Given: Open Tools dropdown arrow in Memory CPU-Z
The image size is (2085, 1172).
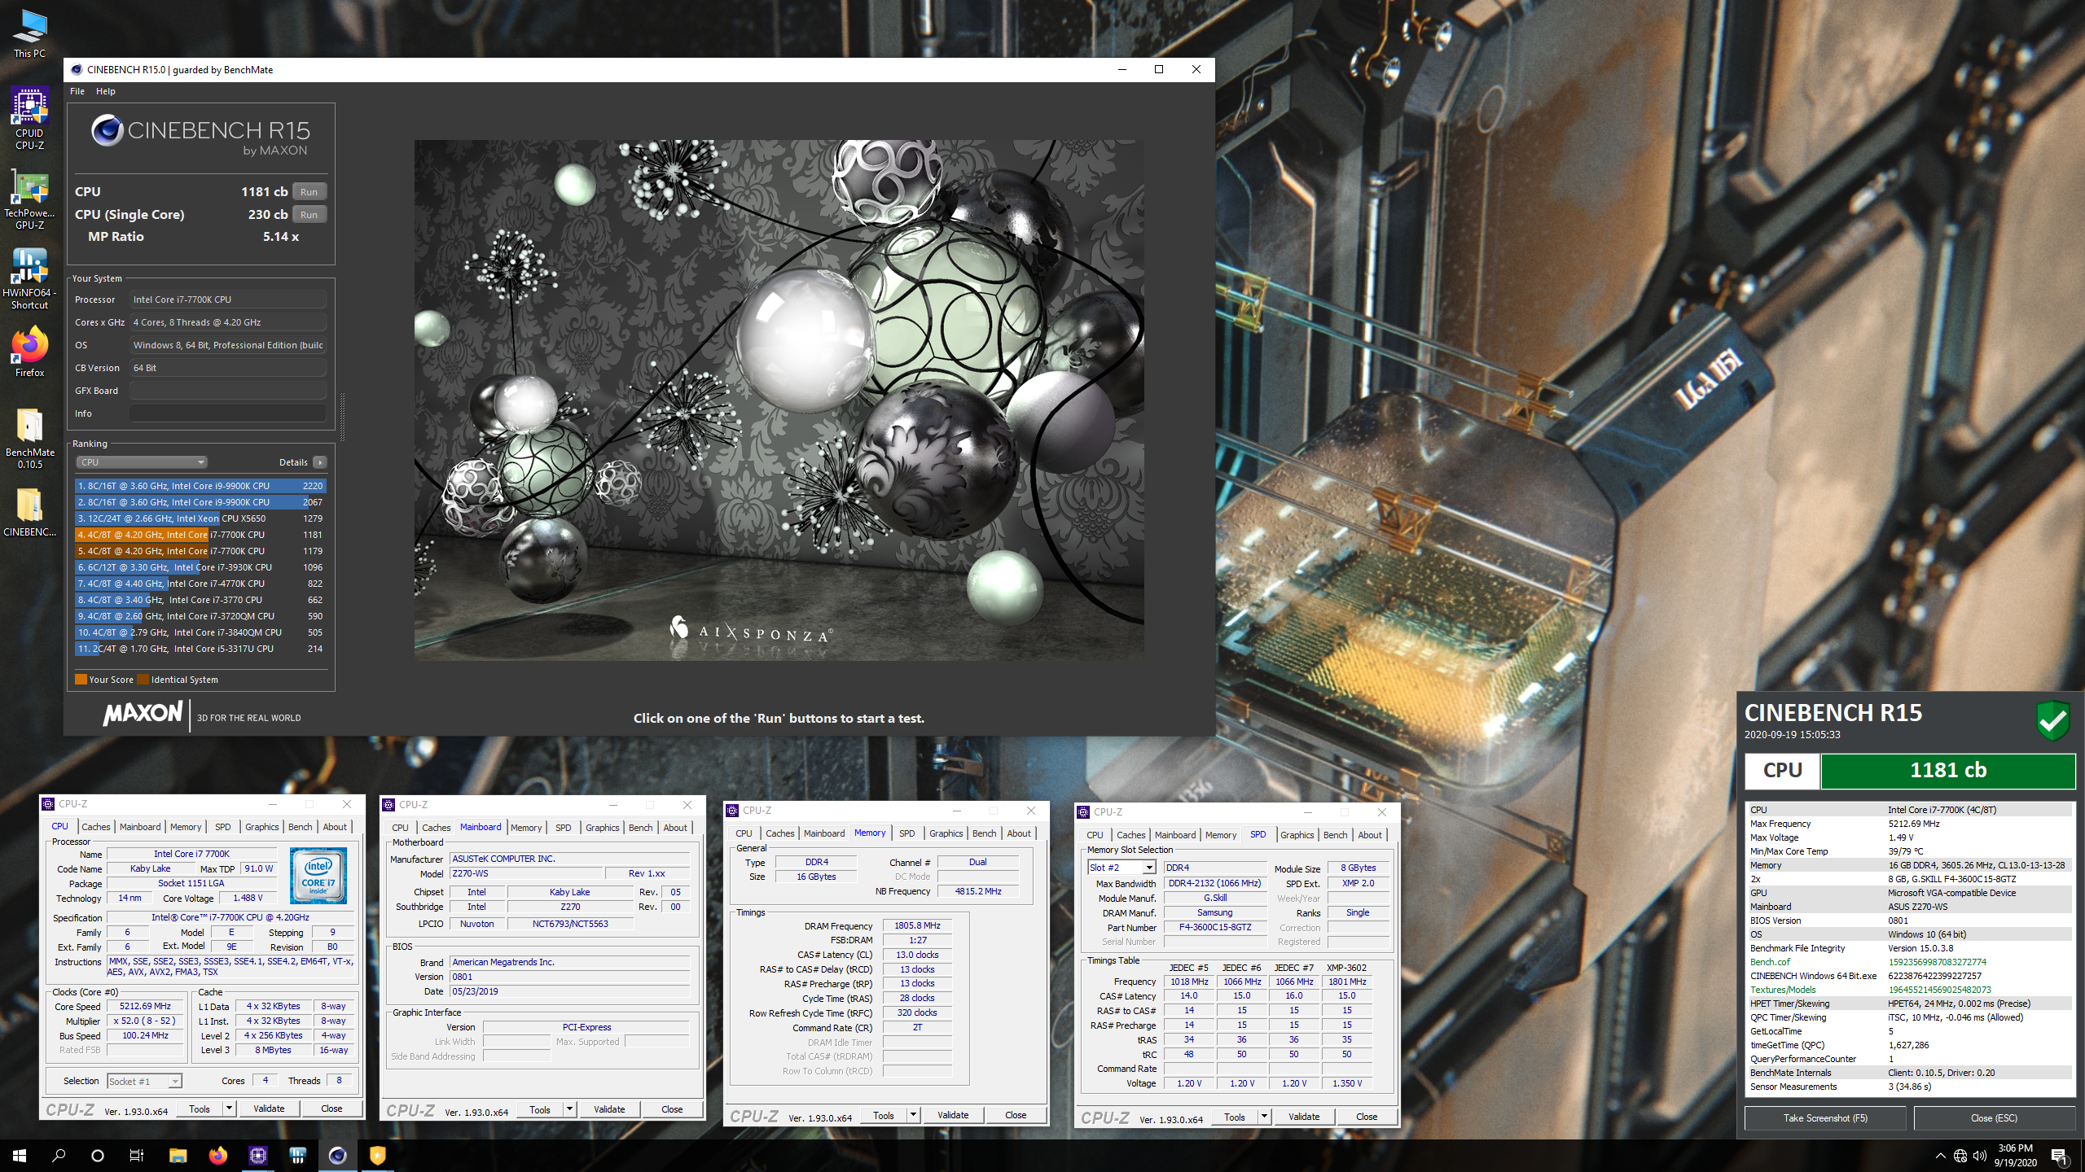Looking at the screenshot, I should click(x=913, y=1115).
